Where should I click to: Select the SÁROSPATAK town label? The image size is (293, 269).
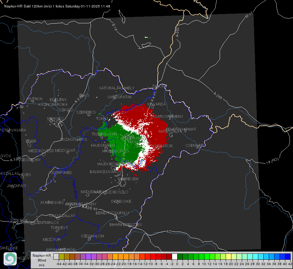(120, 97)
